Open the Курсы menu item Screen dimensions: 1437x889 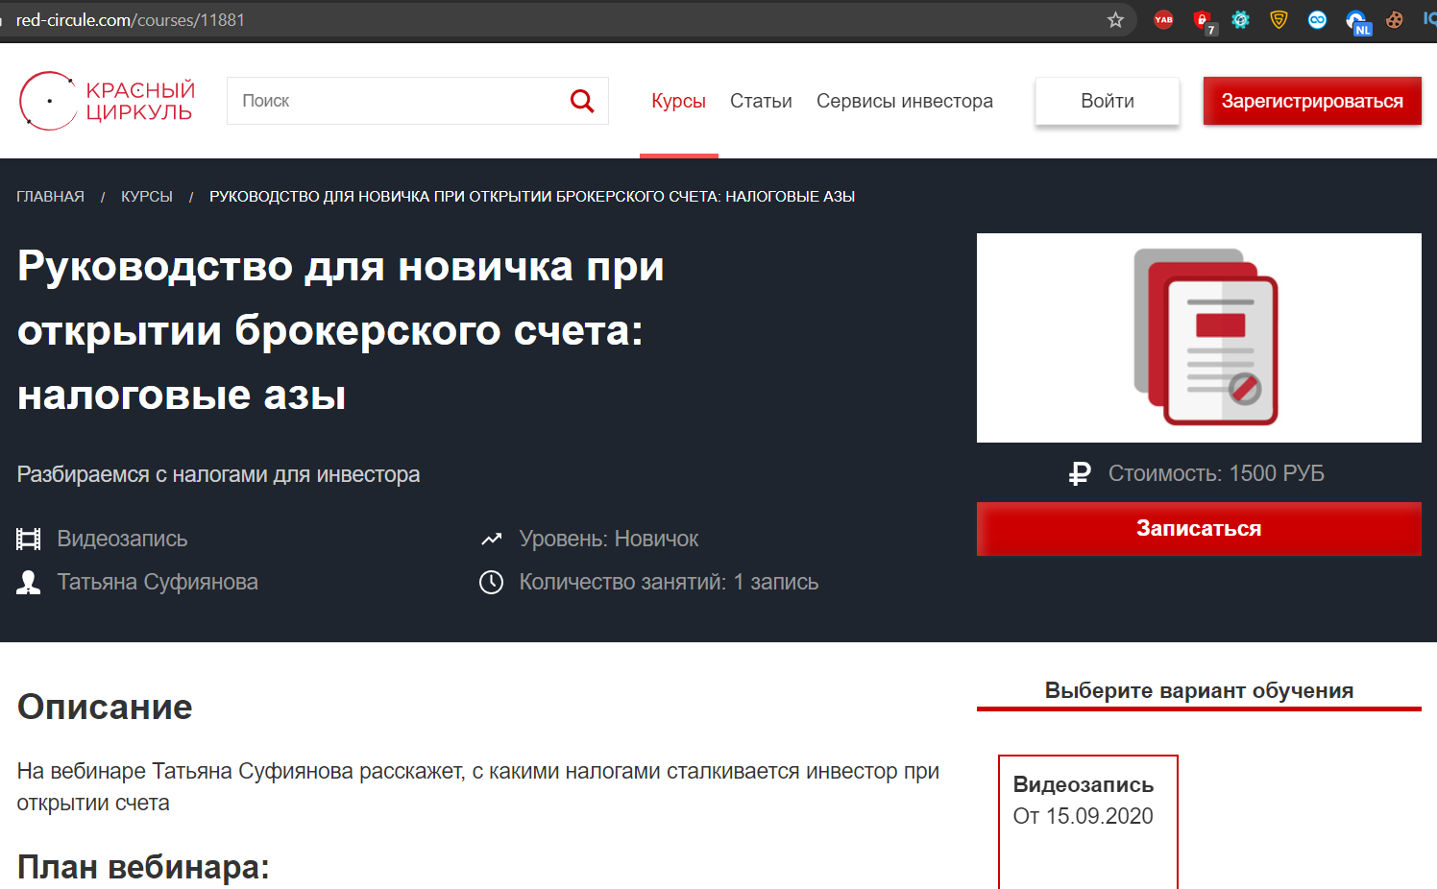(678, 101)
